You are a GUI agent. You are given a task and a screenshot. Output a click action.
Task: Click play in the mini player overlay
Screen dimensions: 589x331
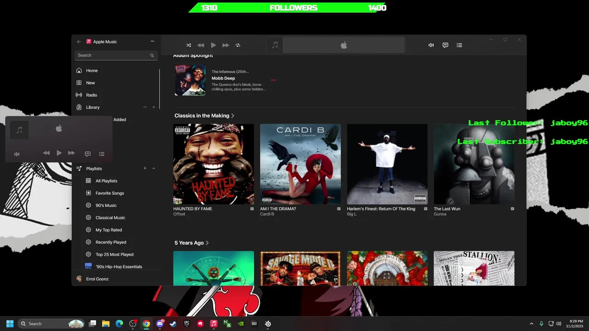coord(59,153)
